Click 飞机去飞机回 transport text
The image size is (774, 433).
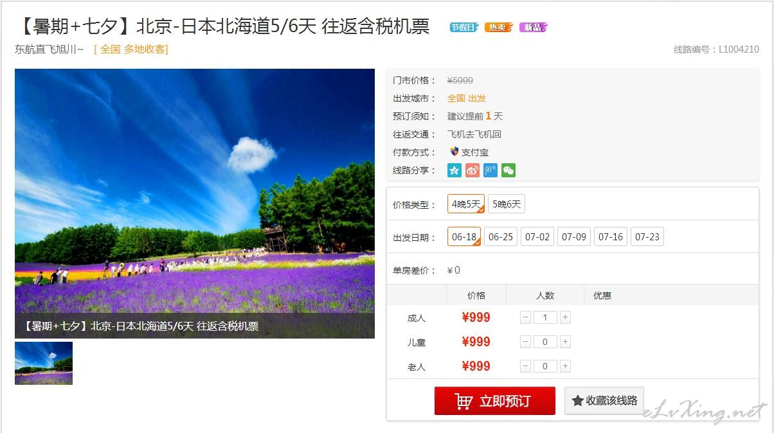point(474,134)
